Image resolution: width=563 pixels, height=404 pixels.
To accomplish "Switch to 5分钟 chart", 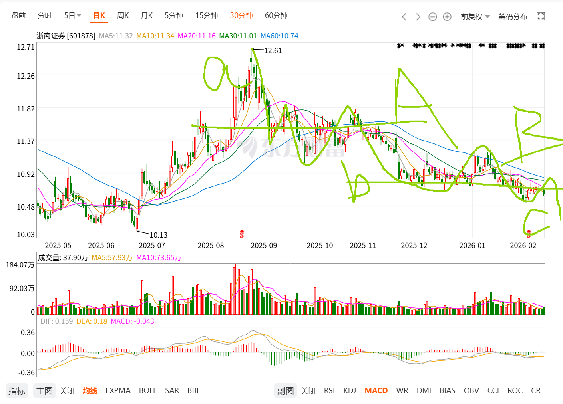I will [x=174, y=16].
